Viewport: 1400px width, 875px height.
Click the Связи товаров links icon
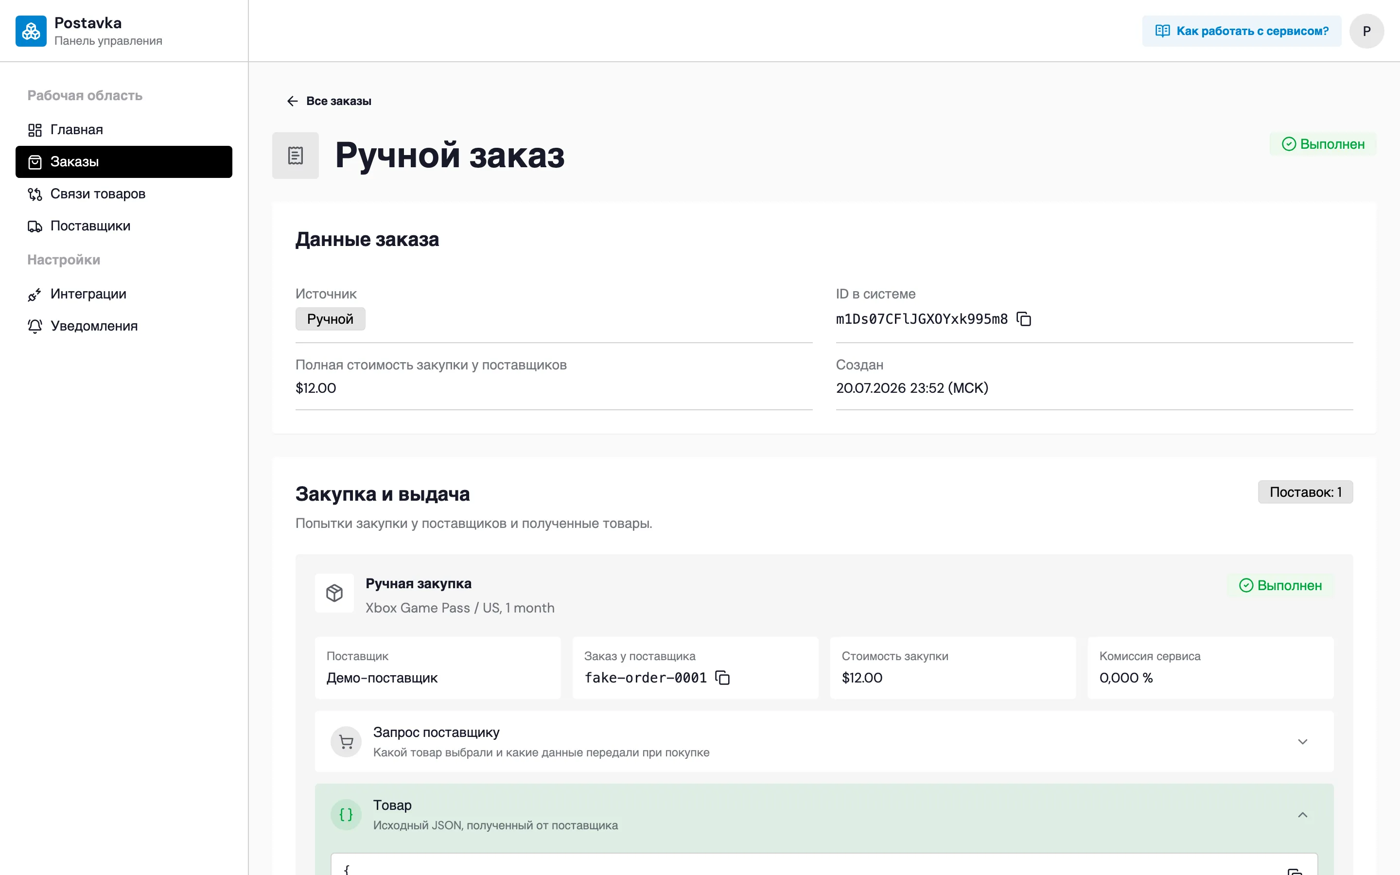(35, 194)
